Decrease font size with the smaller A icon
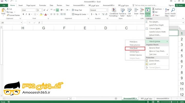This screenshot has height=103, width=185. pyautogui.click(x=47, y=10)
